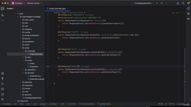Open the Build hammer tool window
The width and height of the screenshot is (191, 107).
point(2,79)
